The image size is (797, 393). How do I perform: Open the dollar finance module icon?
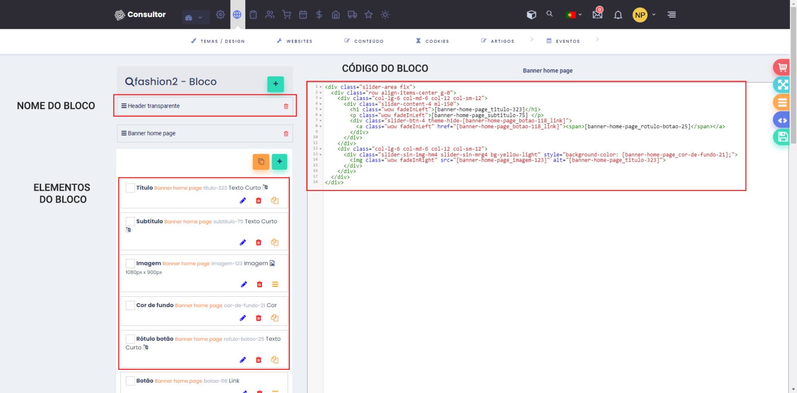click(319, 15)
